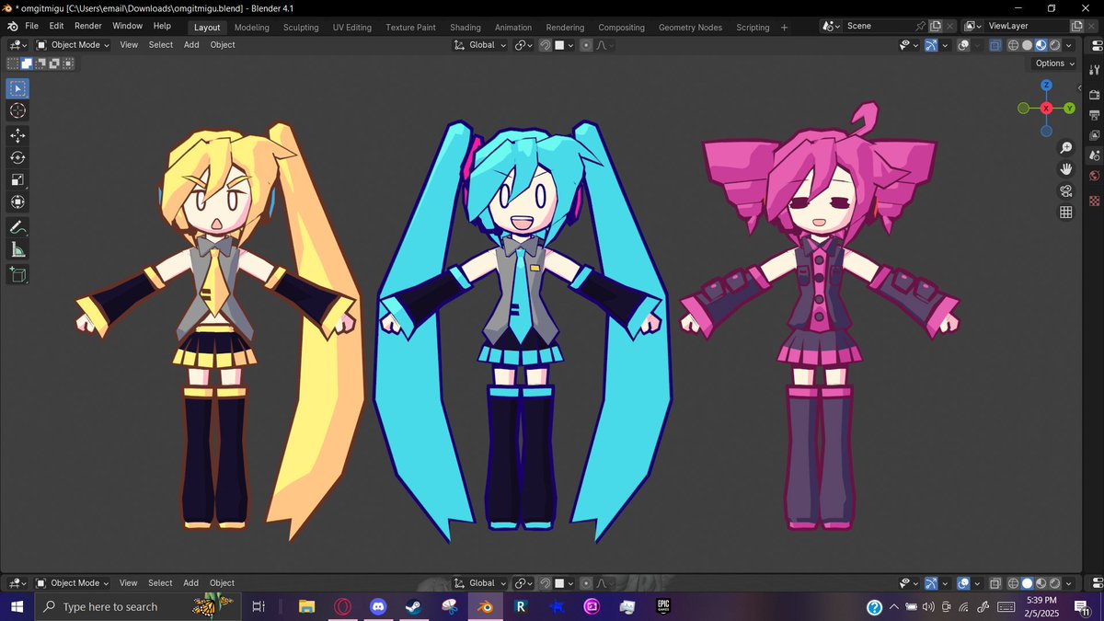Switch top viewport to Solid shading
1104x621 pixels.
(x=1027, y=45)
